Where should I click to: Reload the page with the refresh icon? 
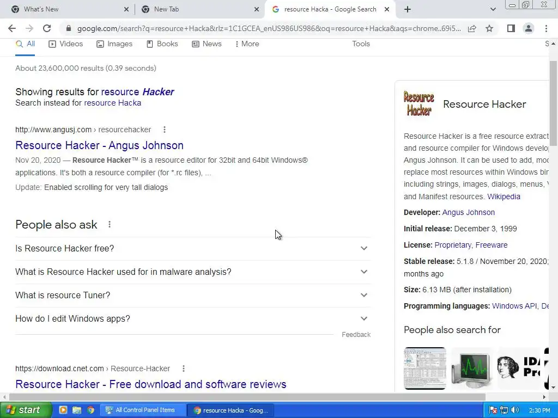[x=47, y=28]
